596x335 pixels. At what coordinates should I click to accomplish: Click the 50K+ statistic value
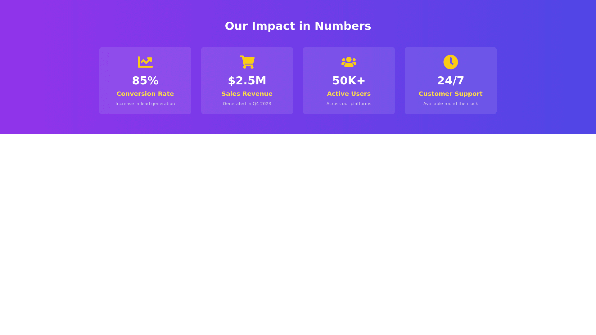point(349,81)
